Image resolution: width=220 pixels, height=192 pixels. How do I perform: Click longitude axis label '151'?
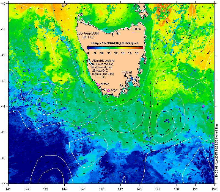pos(195,189)
